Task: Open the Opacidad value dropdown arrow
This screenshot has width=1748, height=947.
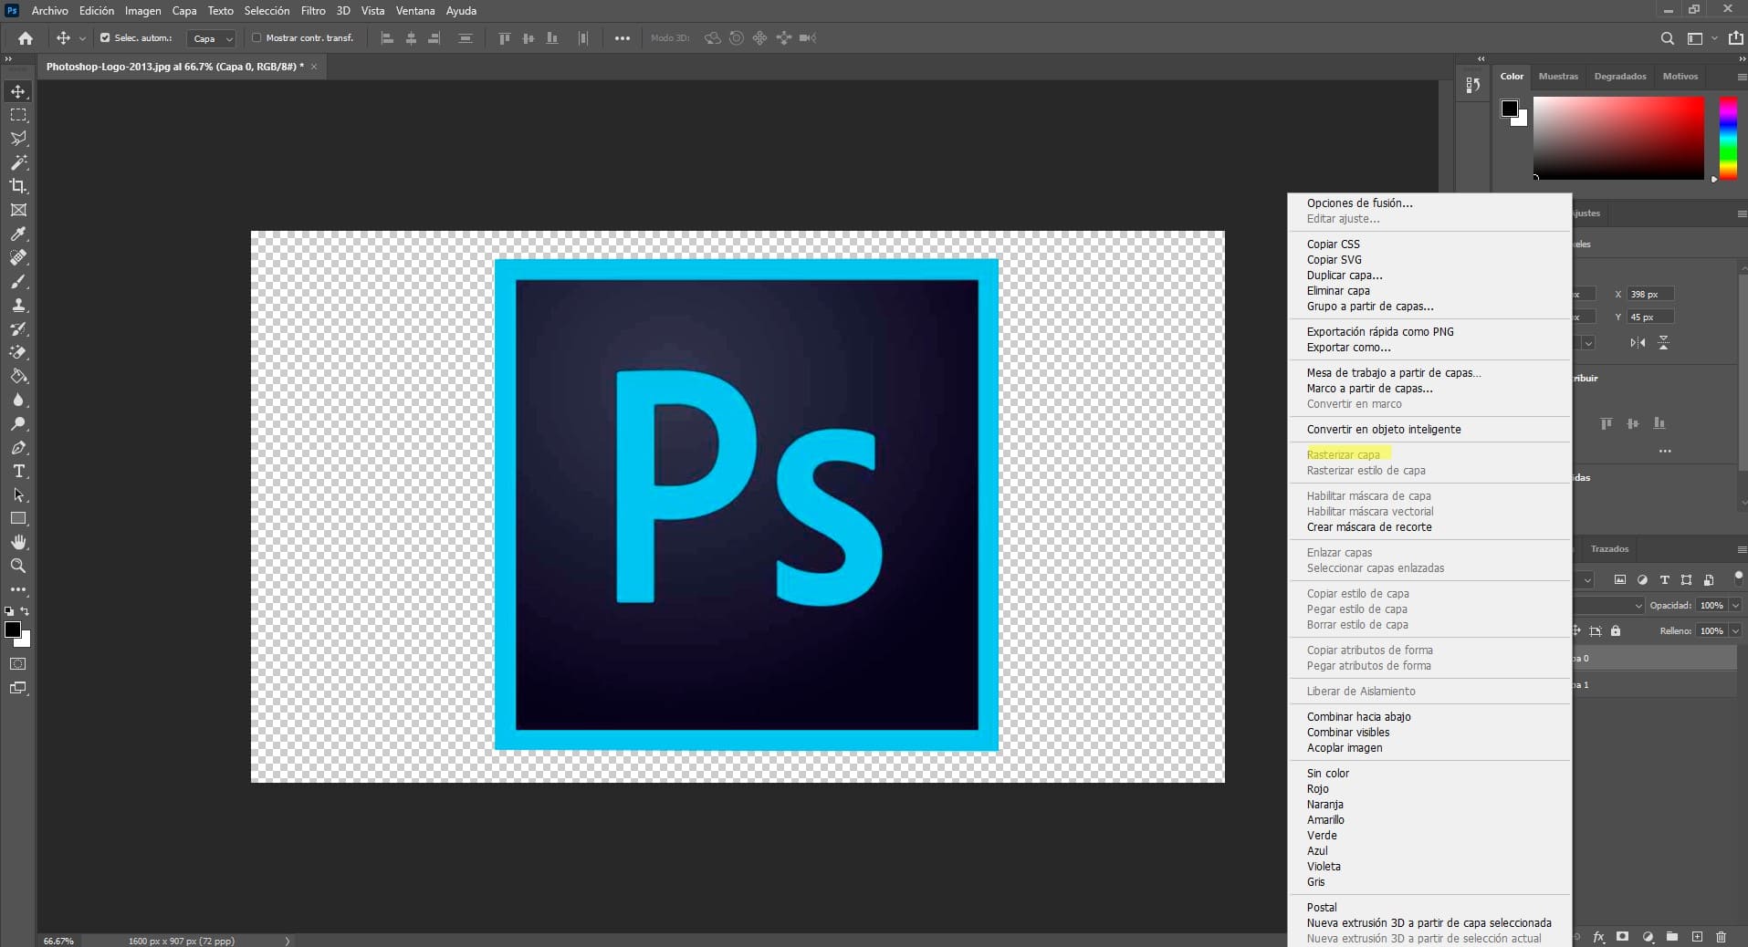Action: pos(1735,605)
